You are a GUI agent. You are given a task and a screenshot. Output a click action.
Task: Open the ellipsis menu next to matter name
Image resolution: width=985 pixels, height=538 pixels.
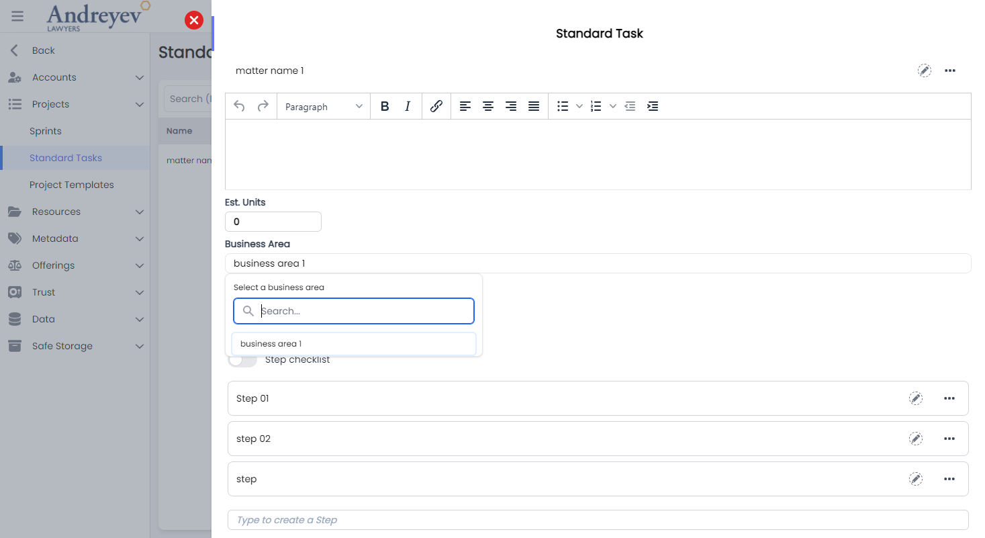pos(950,71)
